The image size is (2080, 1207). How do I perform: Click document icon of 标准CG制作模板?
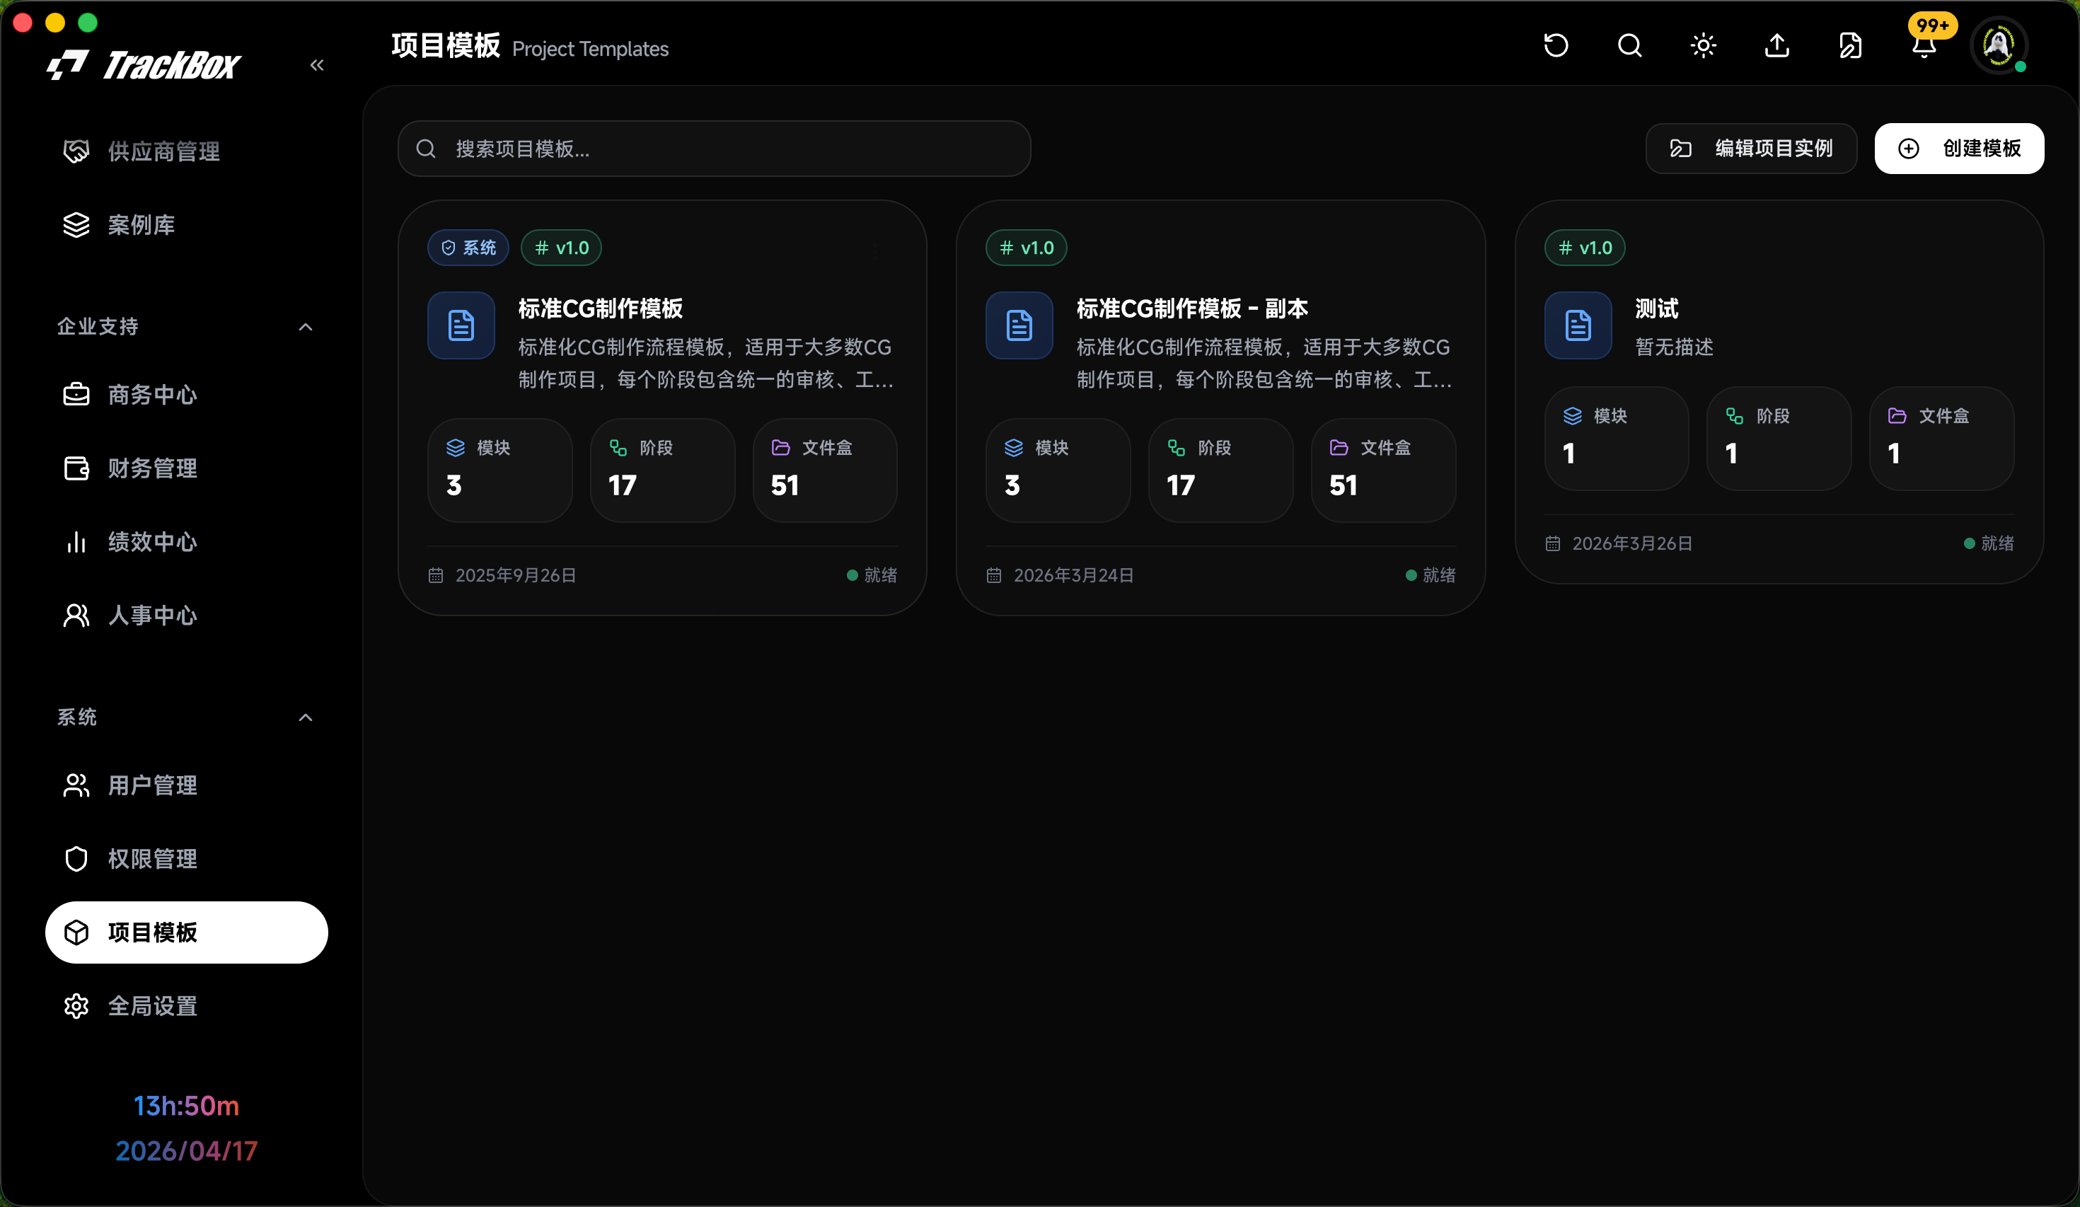[x=461, y=325]
